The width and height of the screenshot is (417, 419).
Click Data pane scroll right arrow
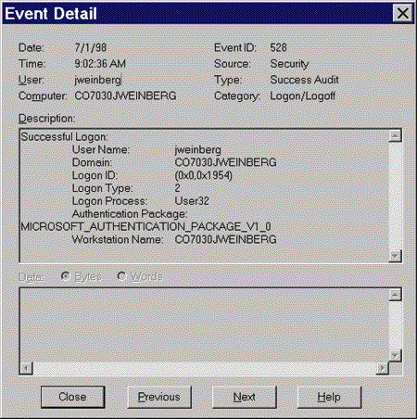tap(383, 368)
